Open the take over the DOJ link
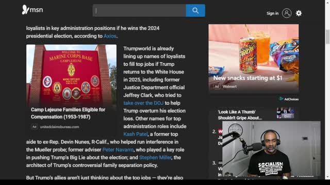The width and height of the screenshot is (330, 185). point(143,103)
